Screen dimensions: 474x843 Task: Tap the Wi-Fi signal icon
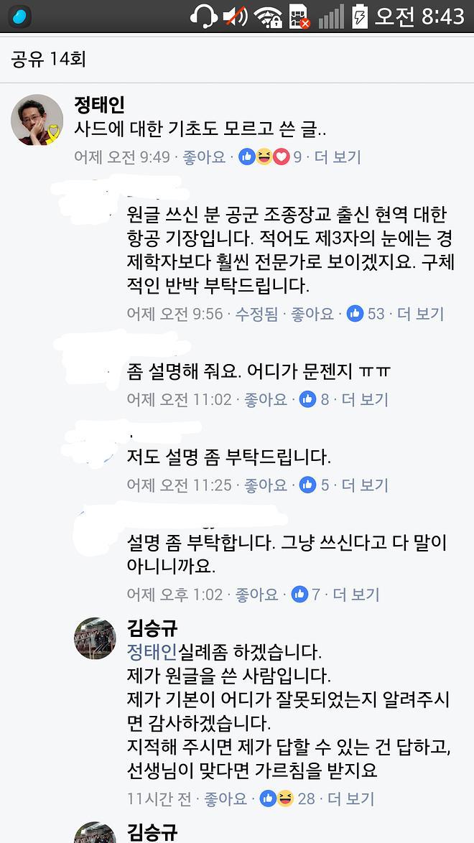click(x=268, y=16)
